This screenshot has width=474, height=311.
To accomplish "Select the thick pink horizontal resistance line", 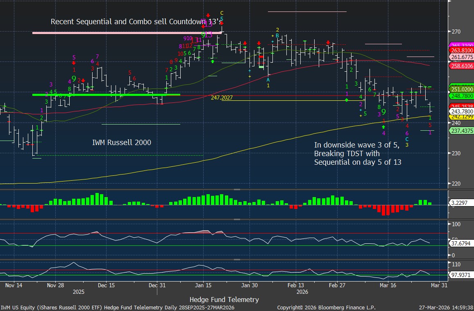I will (127, 32).
